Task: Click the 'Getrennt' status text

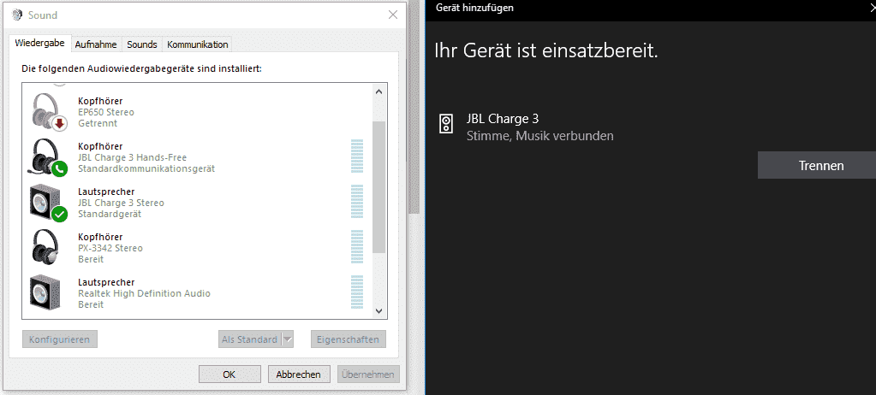Action: (x=98, y=123)
